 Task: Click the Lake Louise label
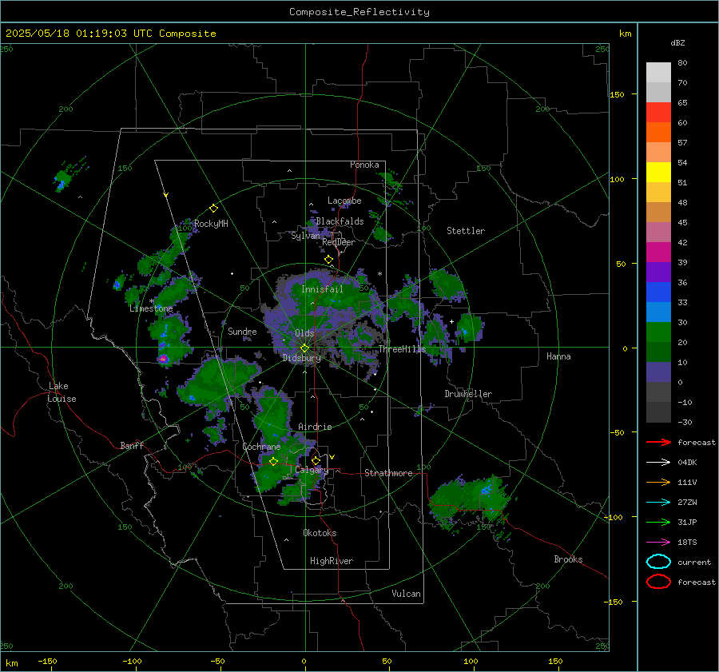(x=62, y=392)
